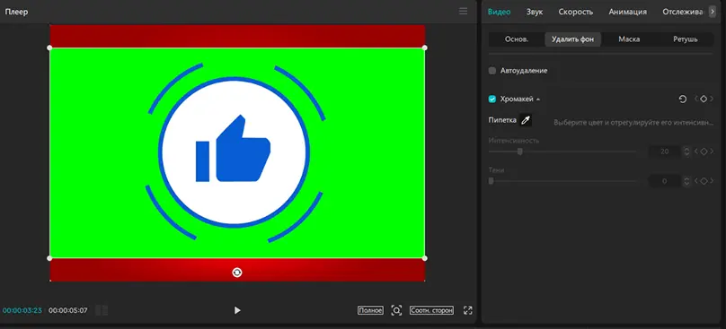726x329 pixels.
Task: Enter full-screen preview mode
Action: [467, 310]
